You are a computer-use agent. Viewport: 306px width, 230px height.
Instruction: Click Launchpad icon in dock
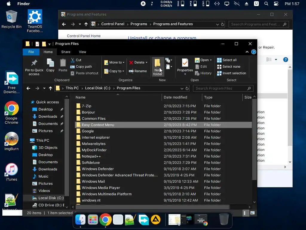[93, 220]
